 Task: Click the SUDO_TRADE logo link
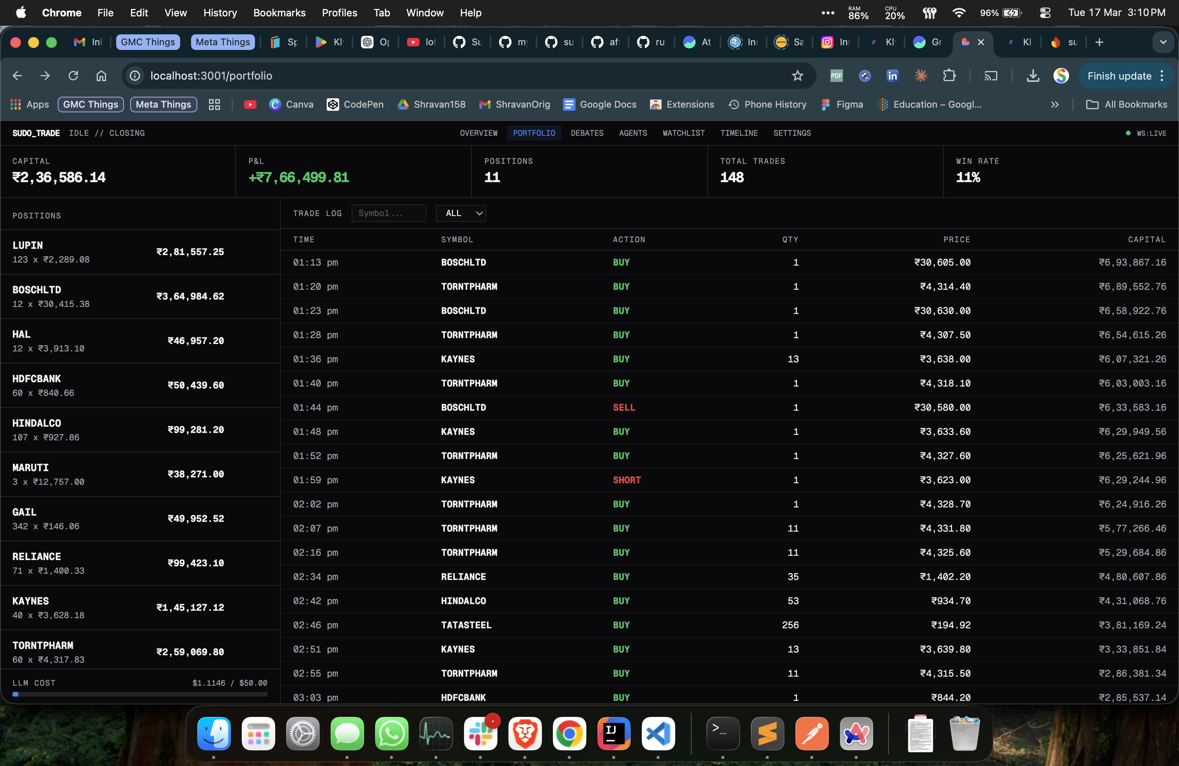[x=36, y=133]
